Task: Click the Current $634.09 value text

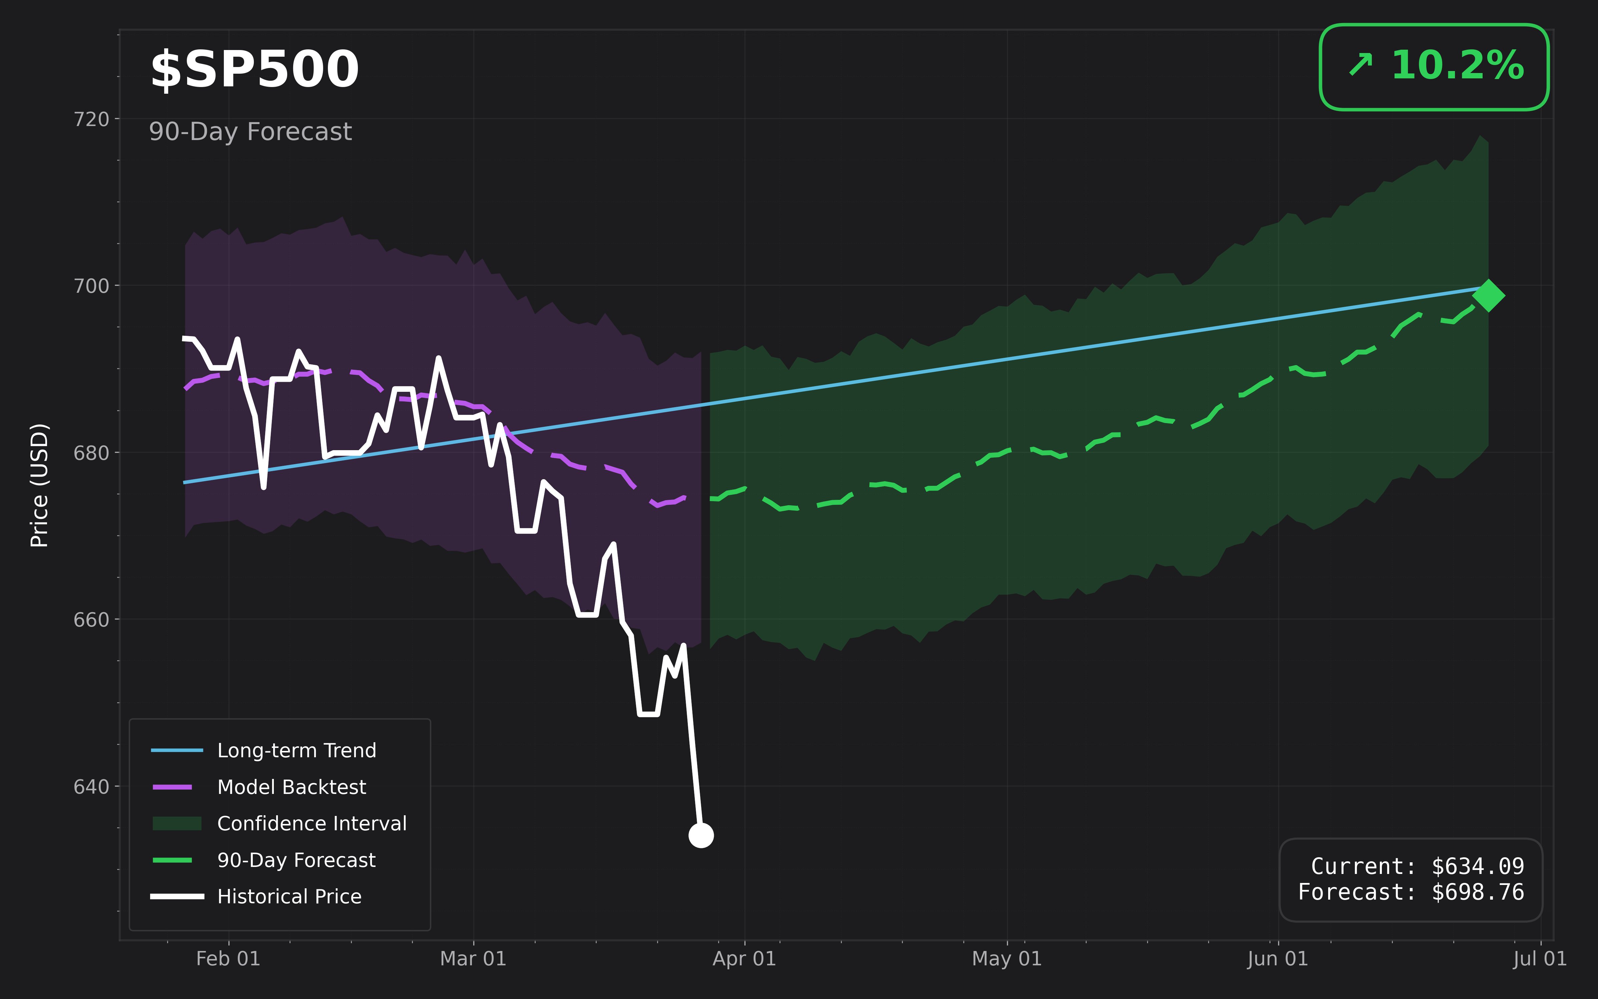Action: tap(1417, 866)
